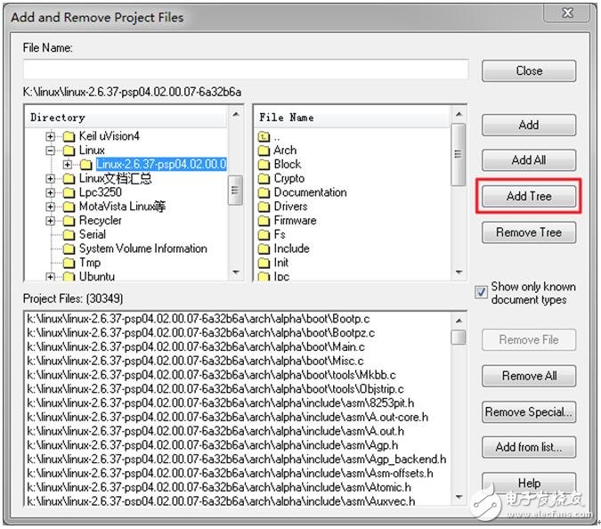
Task: Collapse the Linux directory node
Action: (52, 151)
